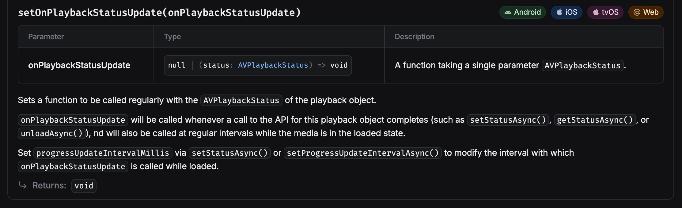
Task: Click the Apple icon in iOS badge
Action: (x=559, y=12)
